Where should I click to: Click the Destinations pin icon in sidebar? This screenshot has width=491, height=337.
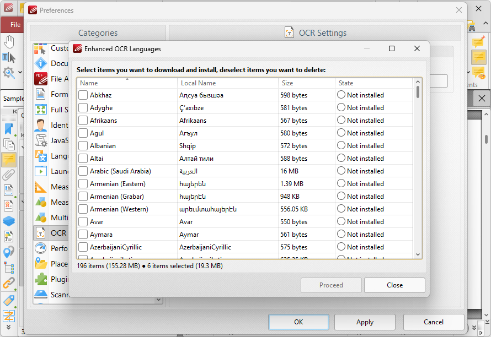tap(9, 252)
